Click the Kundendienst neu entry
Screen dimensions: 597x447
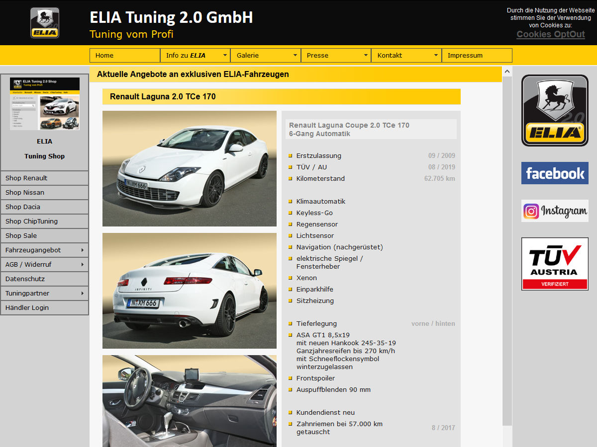[325, 412]
